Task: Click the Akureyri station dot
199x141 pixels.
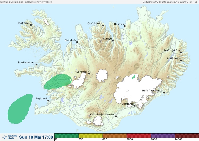Action: [x=113, y=41]
